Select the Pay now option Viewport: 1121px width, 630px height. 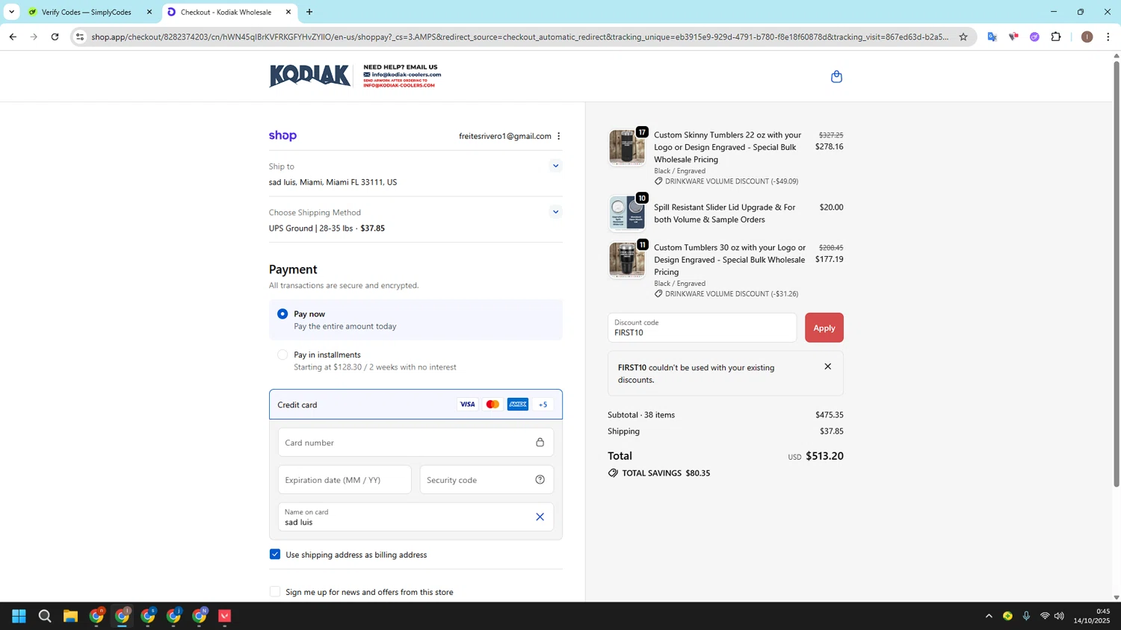pyautogui.click(x=282, y=314)
